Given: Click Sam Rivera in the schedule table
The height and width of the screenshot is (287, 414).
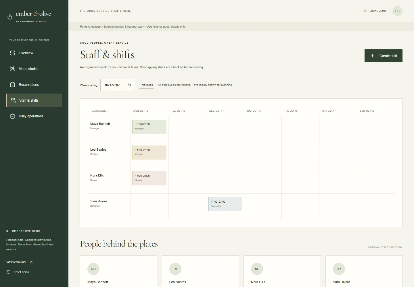Looking at the screenshot, I should (99, 201).
